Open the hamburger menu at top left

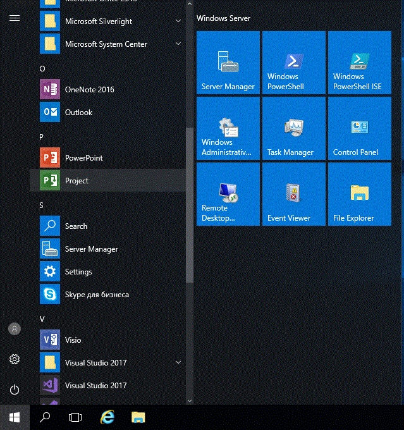pyautogui.click(x=15, y=18)
